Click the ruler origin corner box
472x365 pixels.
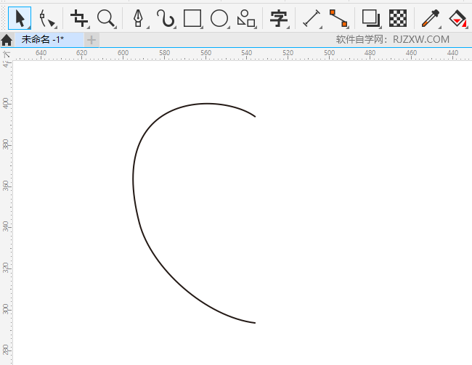7,54
